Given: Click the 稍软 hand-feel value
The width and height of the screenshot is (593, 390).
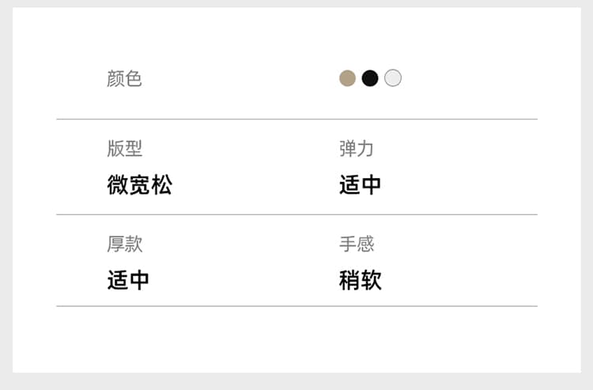Looking at the screenshot, I should [x=361, y=280].
